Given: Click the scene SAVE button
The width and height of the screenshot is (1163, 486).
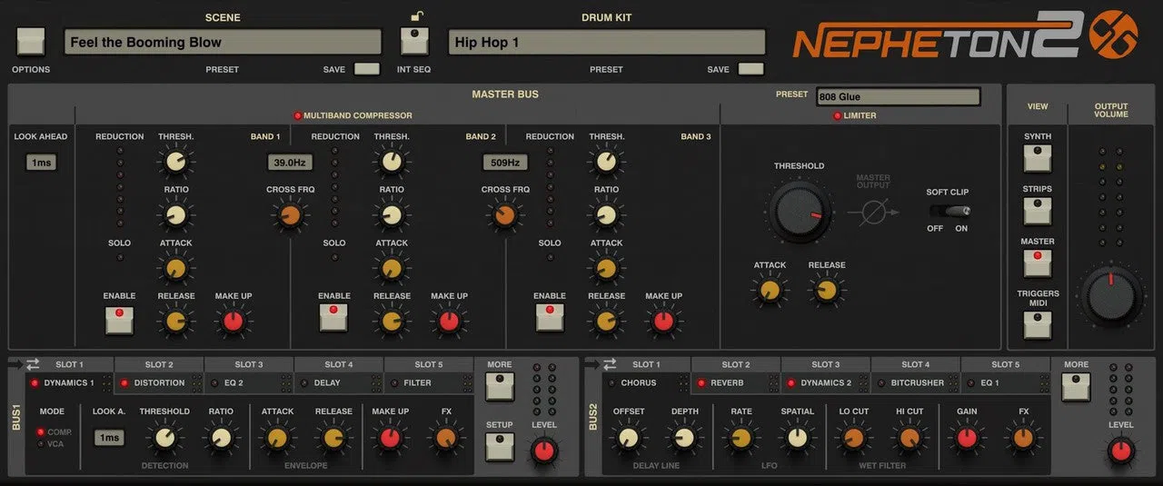Looking at the screenshot, I should click(366, 69).
